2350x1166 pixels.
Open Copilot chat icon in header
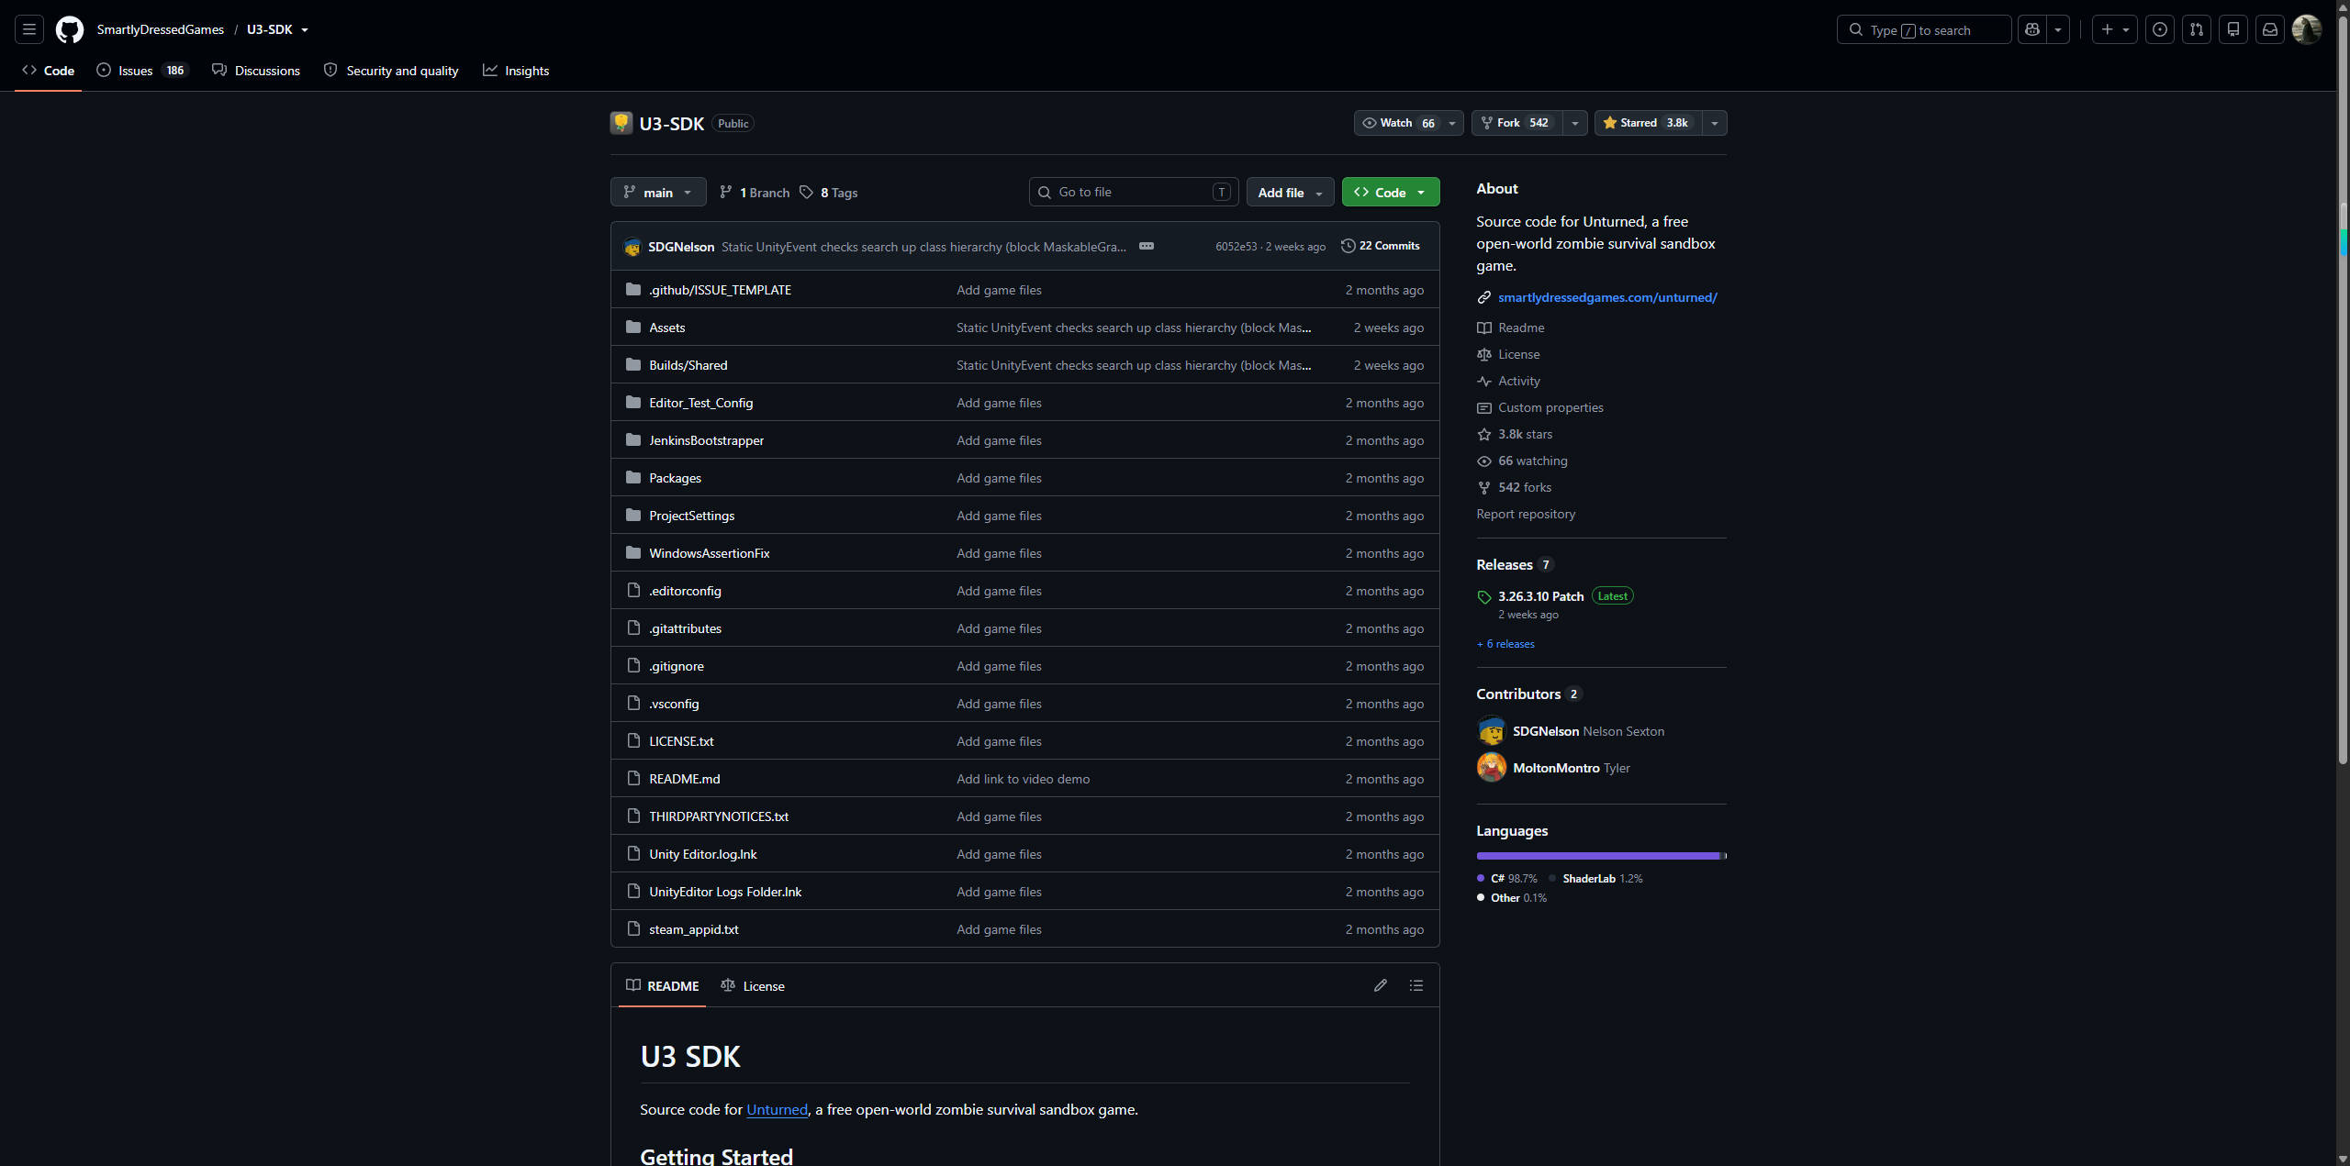(x=2032, y=29)
